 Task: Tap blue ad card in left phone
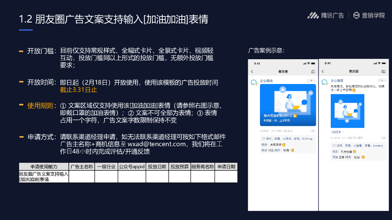click(x=288, y=105)
